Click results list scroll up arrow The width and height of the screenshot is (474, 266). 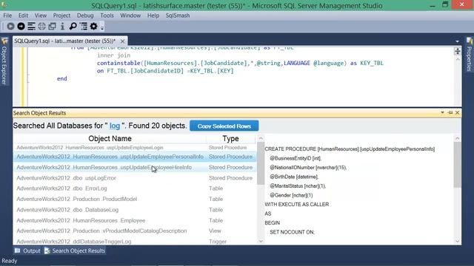click(261, 138)
